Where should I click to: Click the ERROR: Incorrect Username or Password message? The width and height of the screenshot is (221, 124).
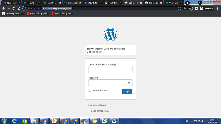106,49
